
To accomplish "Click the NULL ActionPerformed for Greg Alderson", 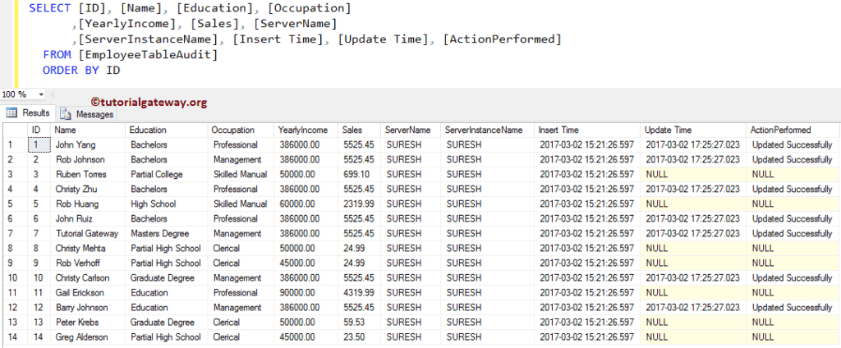I will pyautogui.click(x=793, y=337).
